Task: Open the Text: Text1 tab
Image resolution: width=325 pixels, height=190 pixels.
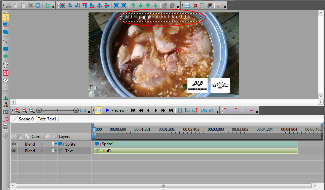Action: (47, 119)
